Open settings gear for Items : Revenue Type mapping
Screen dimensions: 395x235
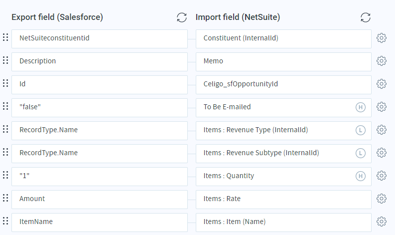point(382,130)
